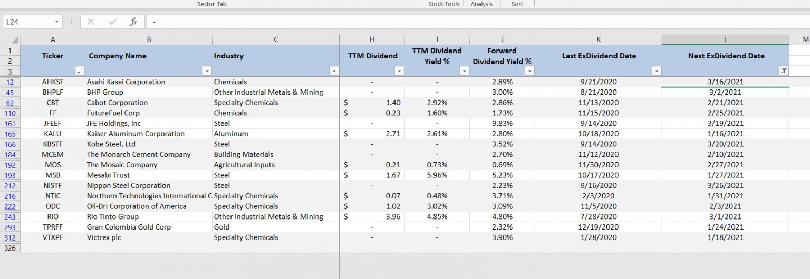The width and height of the screenshot is (810, 279).
Task: Select Rio Tinto's 3.96 dividend cell
Action: click(x=372, y=216)
